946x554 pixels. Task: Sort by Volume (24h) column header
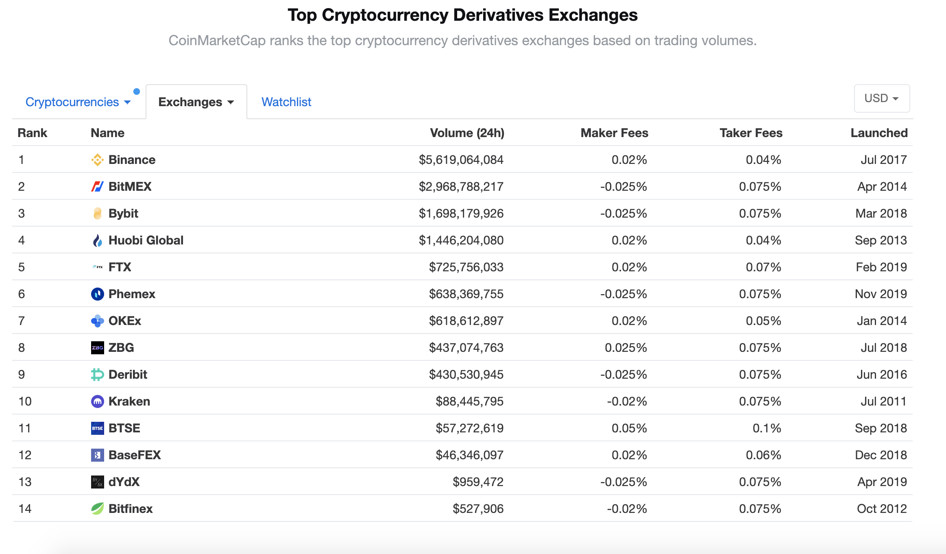click(x=467, y=133)
